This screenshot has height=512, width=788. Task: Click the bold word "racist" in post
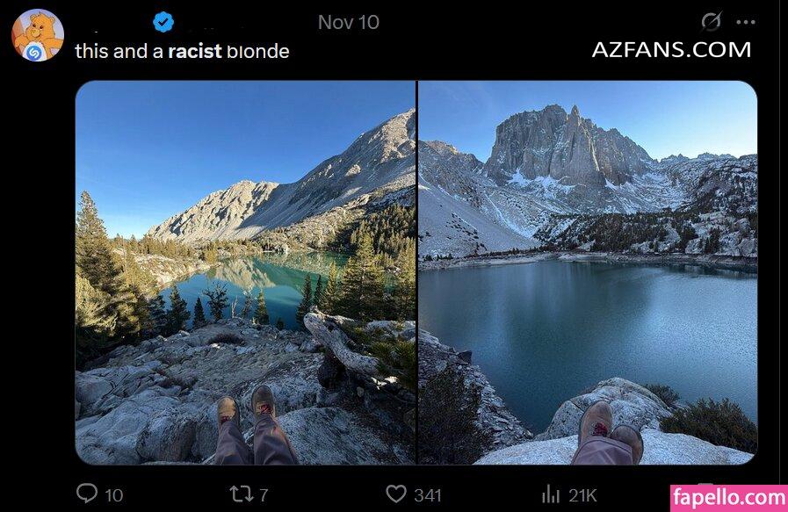coord(195,51)
